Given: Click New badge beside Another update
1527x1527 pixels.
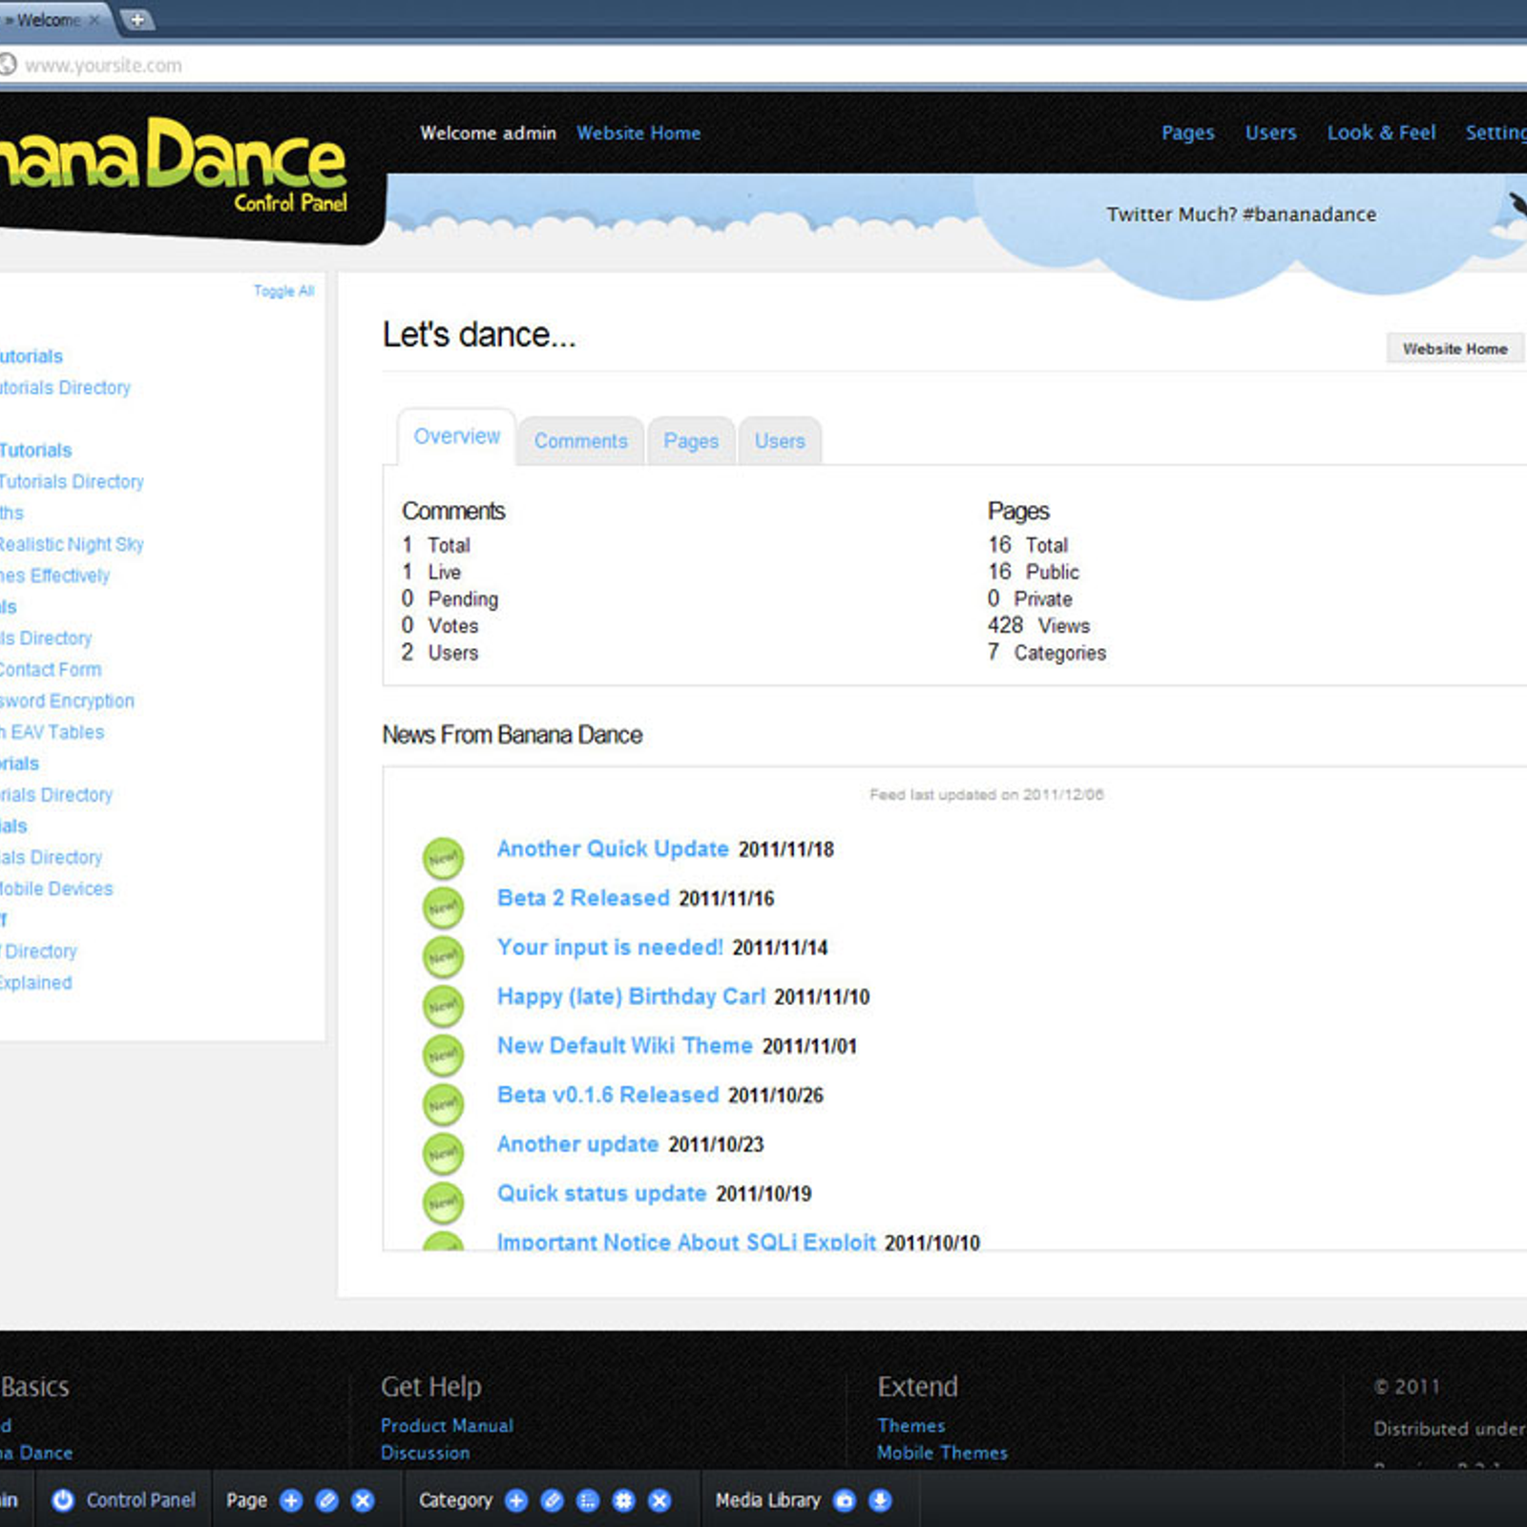Looking at the screenshot, I should [443, 1153].
